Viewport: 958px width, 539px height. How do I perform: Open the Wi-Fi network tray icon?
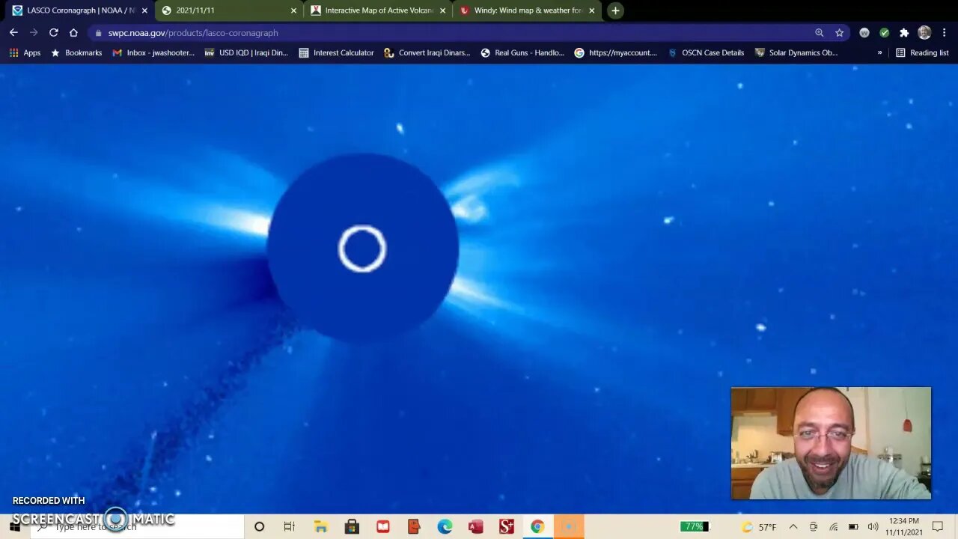click(833, 527)
